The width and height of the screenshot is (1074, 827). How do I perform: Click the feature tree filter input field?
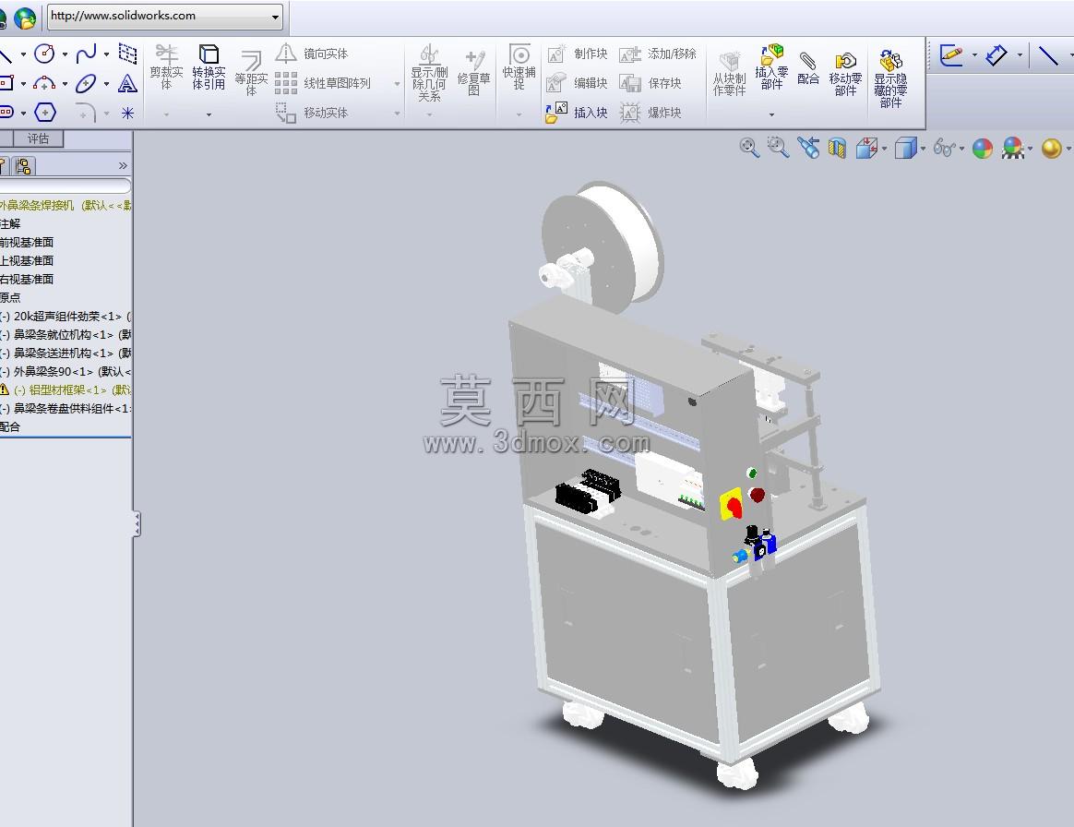click(66, 186)
